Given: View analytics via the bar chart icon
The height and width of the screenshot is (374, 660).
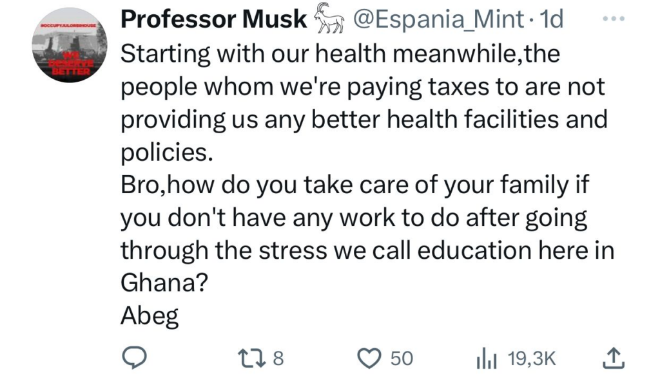Looking at the screenshot, I should tap(484, 357).
